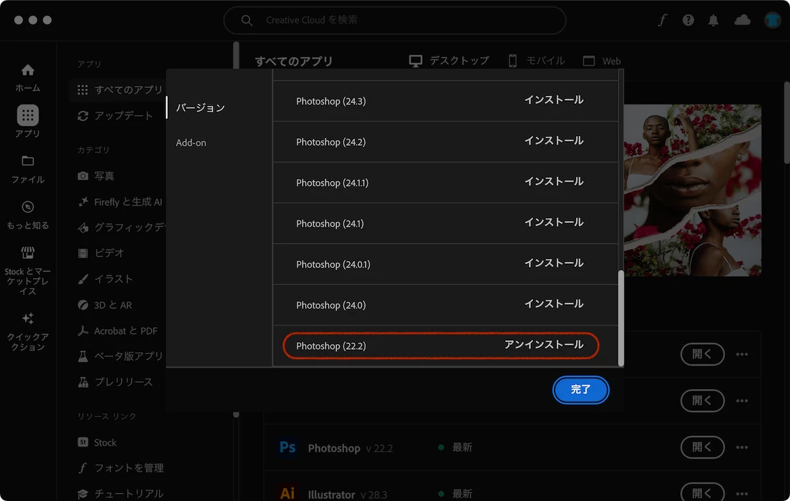Image resolution: width=790 pixels, height=501 pixels.
Task: Select the アプリ grid icon in sidebar
Action: [28, 115]
